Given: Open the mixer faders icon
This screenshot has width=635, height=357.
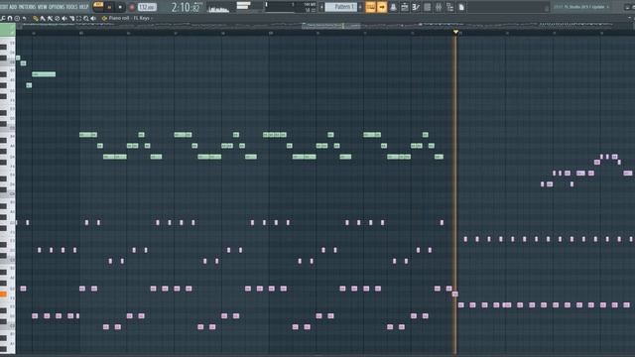Looking at the screenshot, I should point(439,7).
